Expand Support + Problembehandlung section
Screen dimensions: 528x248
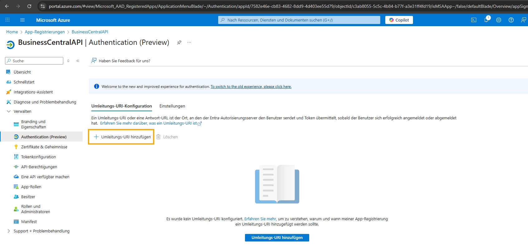click(x=8, y=231)
